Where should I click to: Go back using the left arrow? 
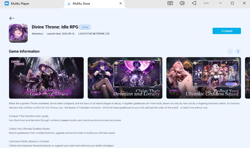tap(12, 18)
